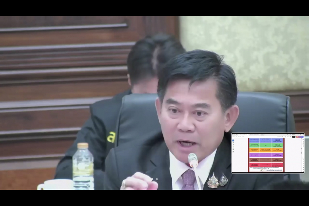Switch to the All tools tab
Viewport: 309px width, 206px height.
(237, 137)
